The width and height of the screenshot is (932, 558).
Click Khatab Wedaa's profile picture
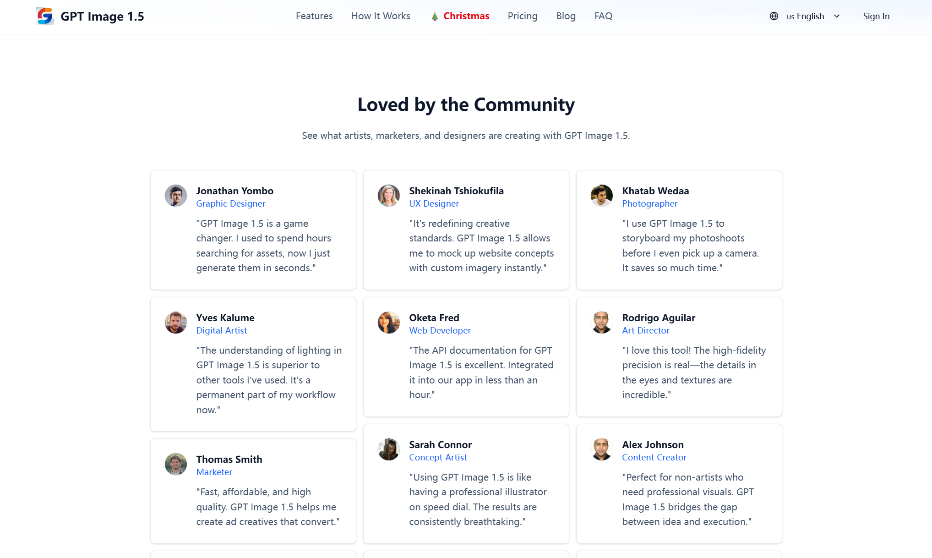point(602,196)
